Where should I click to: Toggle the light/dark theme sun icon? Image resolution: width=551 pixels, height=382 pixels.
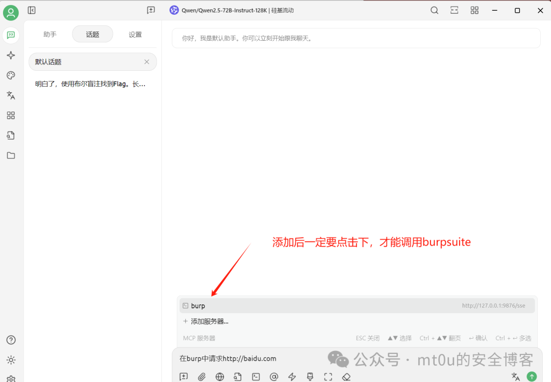pos(11,360)
